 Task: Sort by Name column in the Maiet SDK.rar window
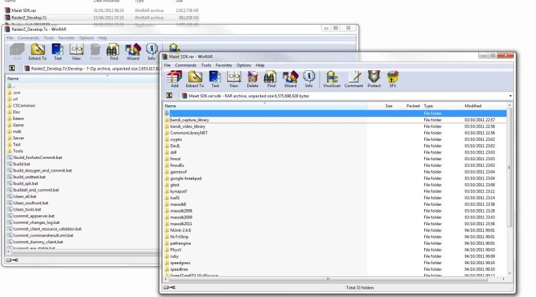(x=265, y=106)
